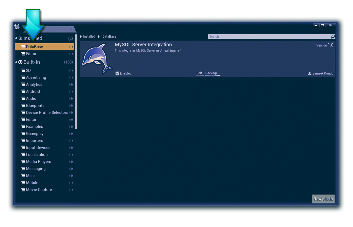Click the list icon beside Importers

pos(23,140)
